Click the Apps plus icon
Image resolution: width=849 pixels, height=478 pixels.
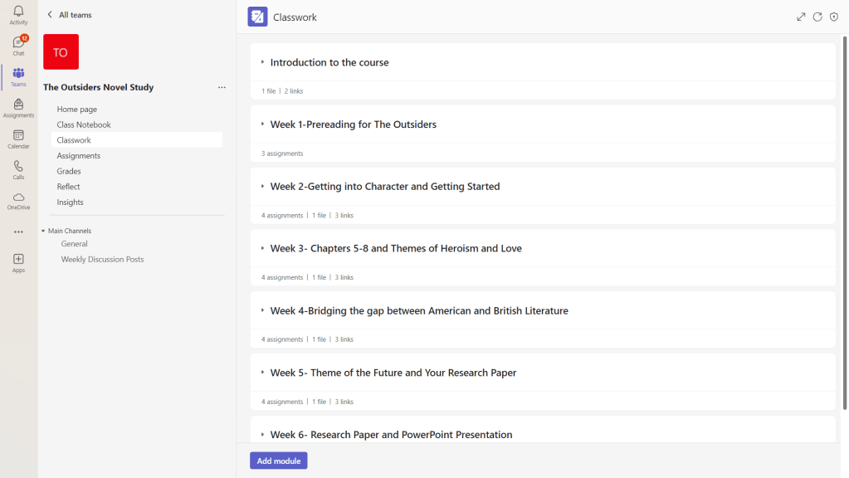(x=18, y=262)
